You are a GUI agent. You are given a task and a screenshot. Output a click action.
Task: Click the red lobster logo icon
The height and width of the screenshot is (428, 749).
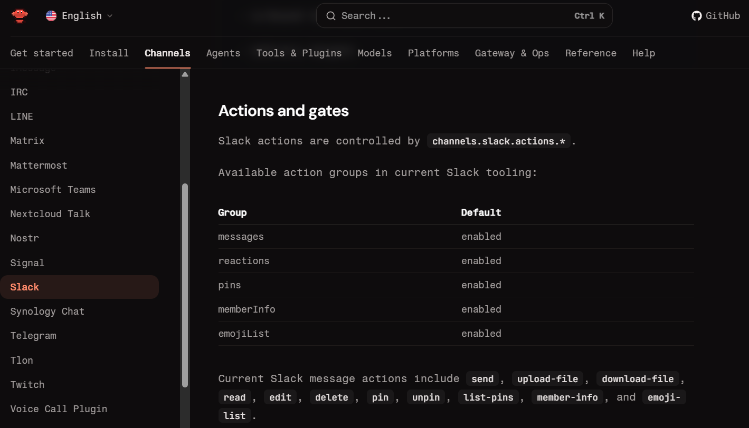[20, 16]
